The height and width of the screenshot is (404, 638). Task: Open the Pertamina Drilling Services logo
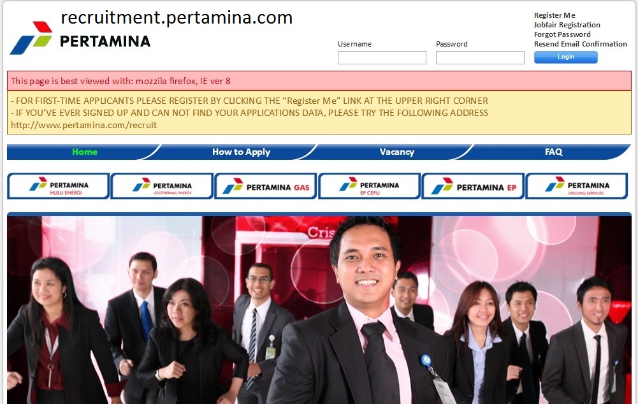tap(577, 186)
